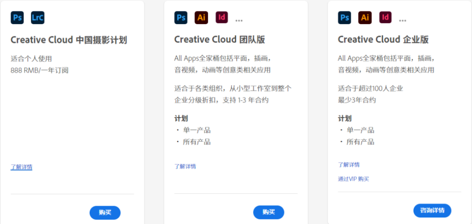Click 所有产品 bullet in the 企业版 card
Viewport: 472px width, 224px height.
(x=360, y=142)
